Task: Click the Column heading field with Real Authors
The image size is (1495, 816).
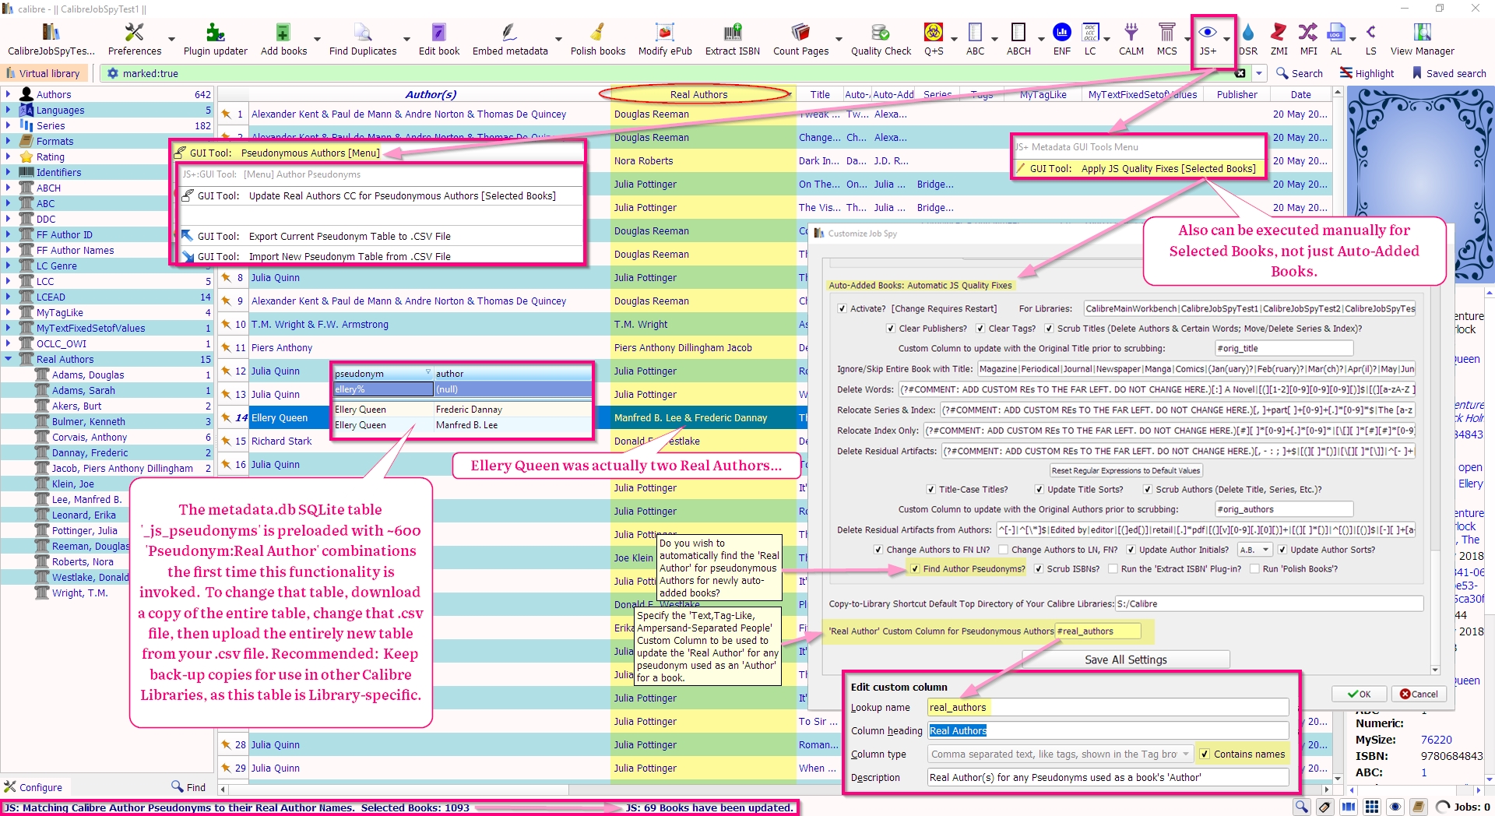Action: coord(1108,730)
